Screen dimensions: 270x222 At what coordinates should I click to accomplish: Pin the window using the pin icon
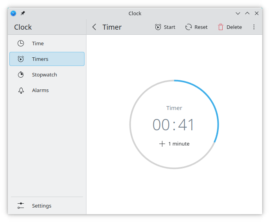coord(23,13)
